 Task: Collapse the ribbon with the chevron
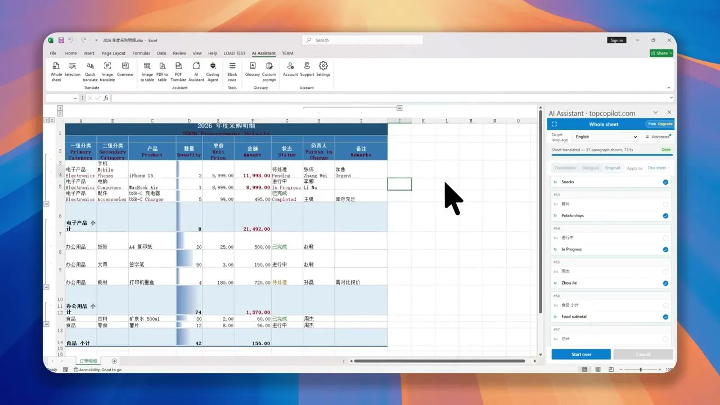coord(669,88)
